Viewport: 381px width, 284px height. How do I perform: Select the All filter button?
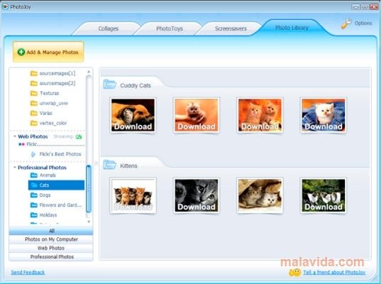click(x=51, y=231)
